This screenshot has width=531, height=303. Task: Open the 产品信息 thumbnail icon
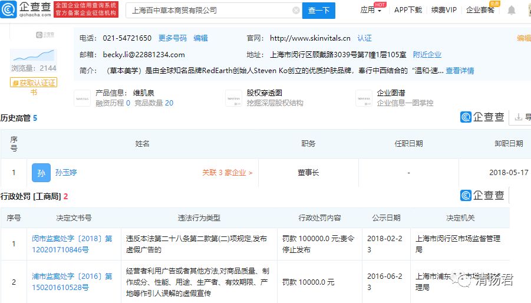83,98
